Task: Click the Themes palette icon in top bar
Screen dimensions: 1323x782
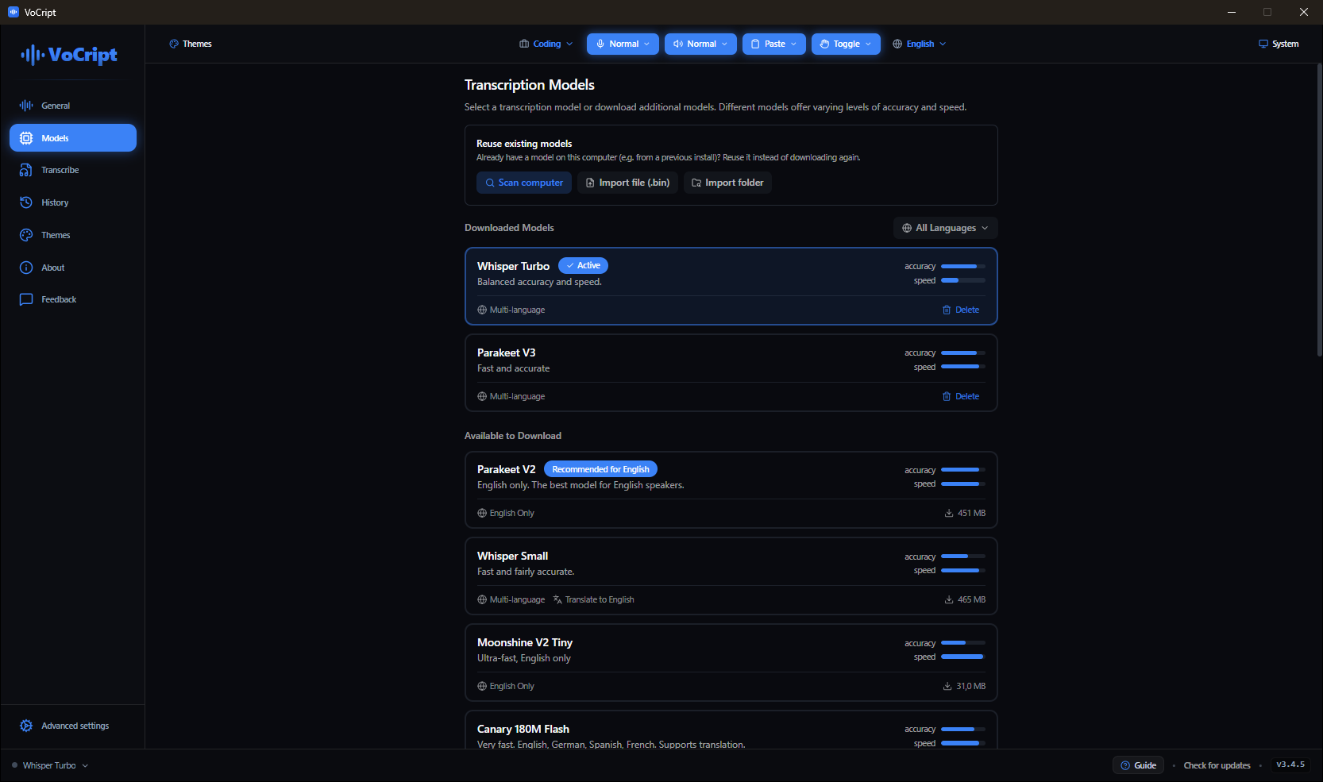Action: pos(174,44)
